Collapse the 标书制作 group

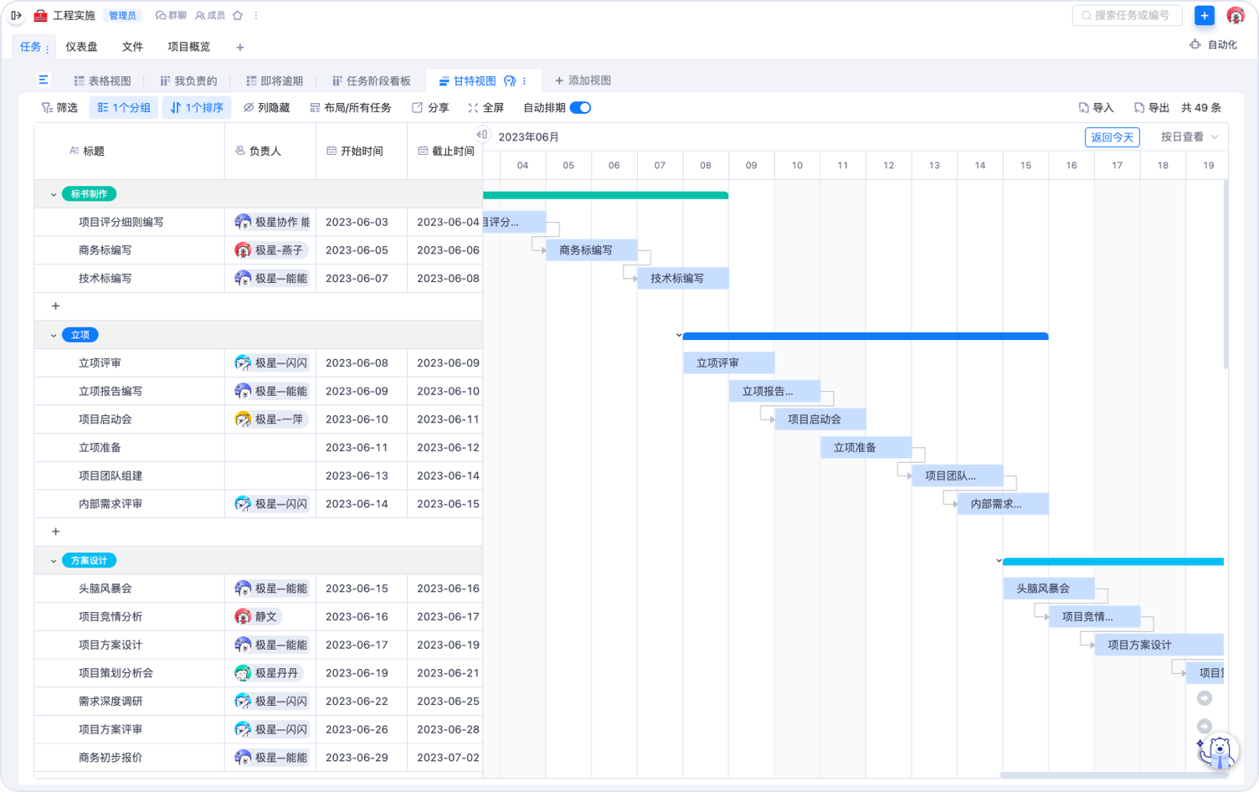click(54, 194)
